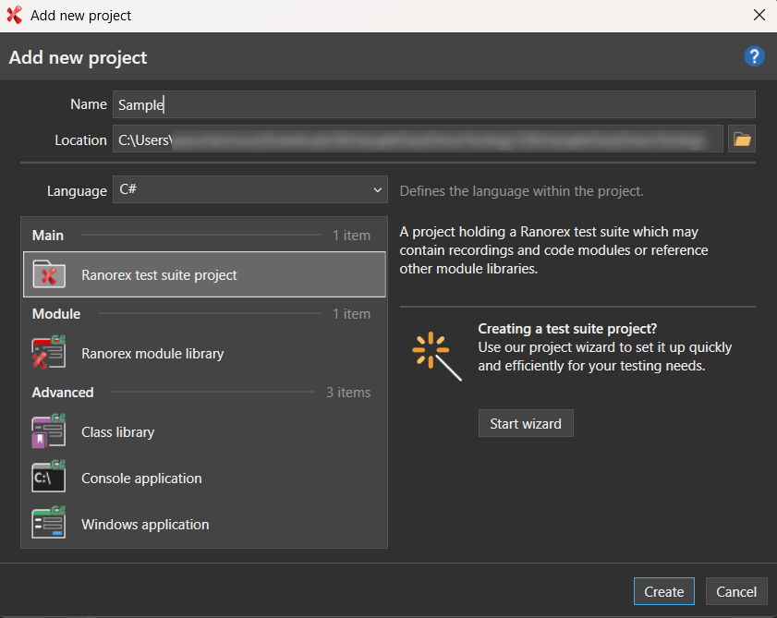Select 'Ranorex test suite project' row
This screenshot has width=777, height=618.
pyautogui.click(x=204, y=274)
